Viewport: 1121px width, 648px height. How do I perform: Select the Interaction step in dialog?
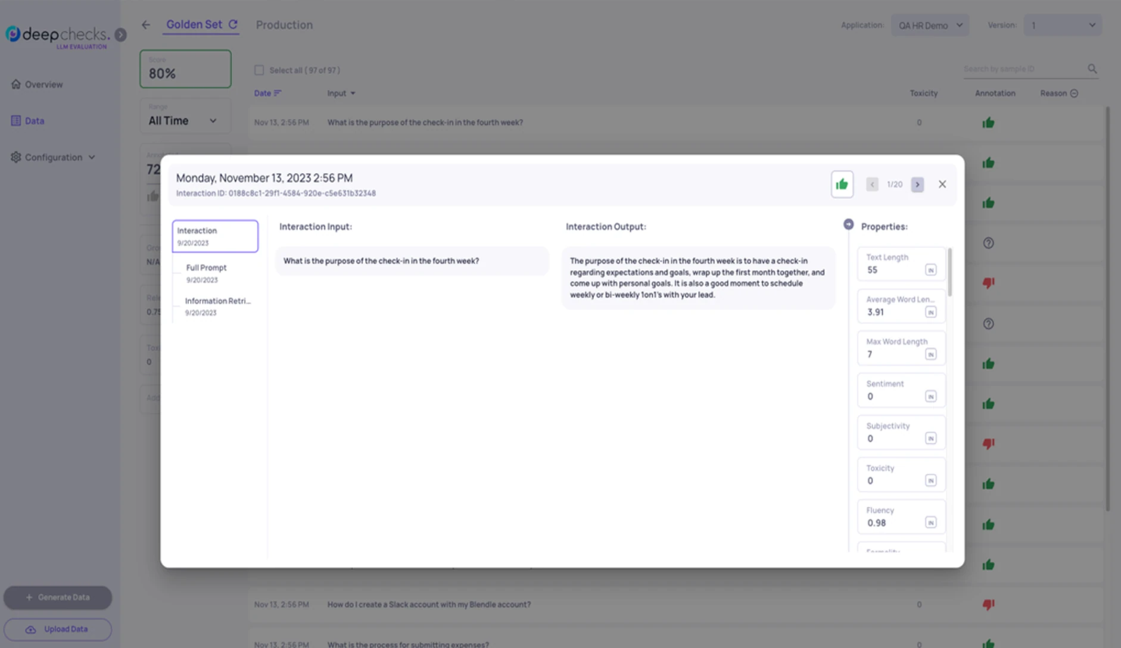[x=215, y=236]
